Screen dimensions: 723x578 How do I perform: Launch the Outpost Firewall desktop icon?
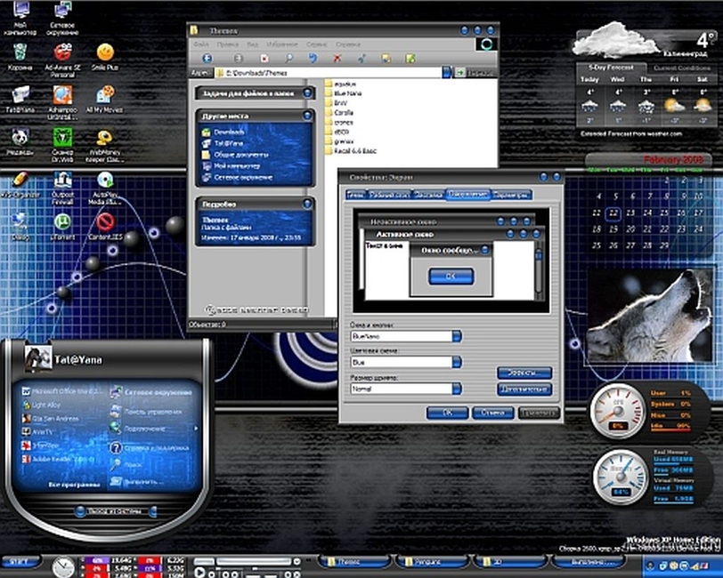tap(62, 186)
